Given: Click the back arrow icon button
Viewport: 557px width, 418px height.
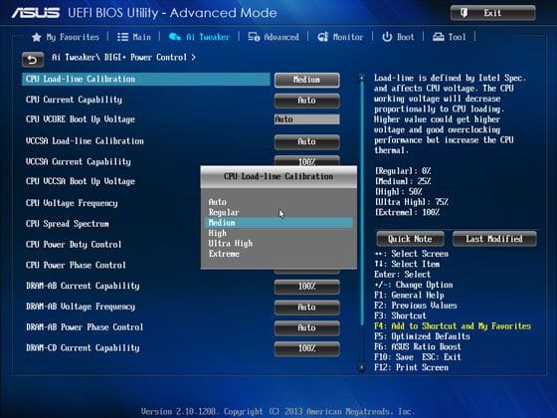Looking at the screenshot, I should pyautogui.click(x=33, y=60).
